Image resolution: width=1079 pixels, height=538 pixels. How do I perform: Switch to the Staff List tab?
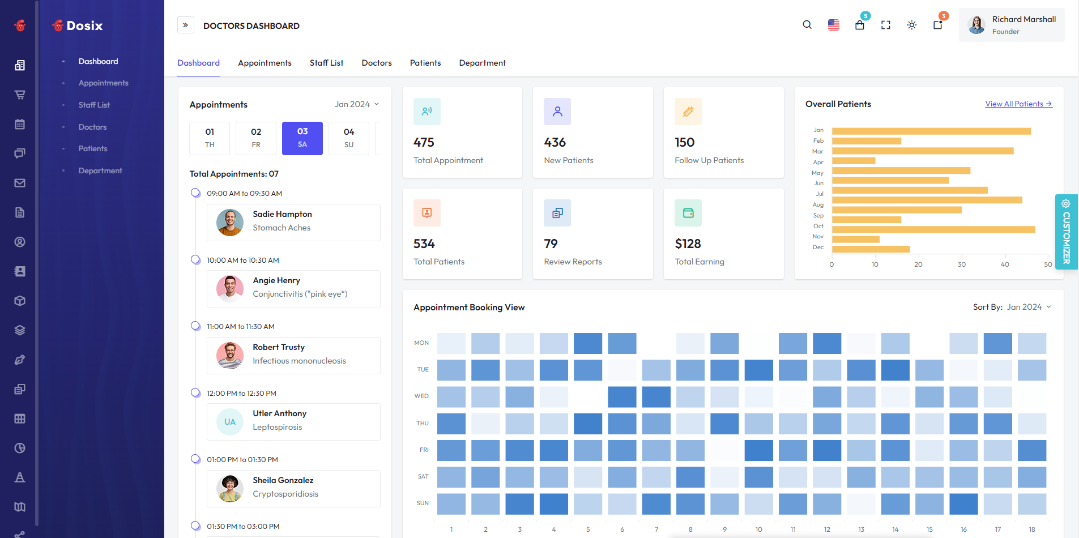click(x=327, y=63)
